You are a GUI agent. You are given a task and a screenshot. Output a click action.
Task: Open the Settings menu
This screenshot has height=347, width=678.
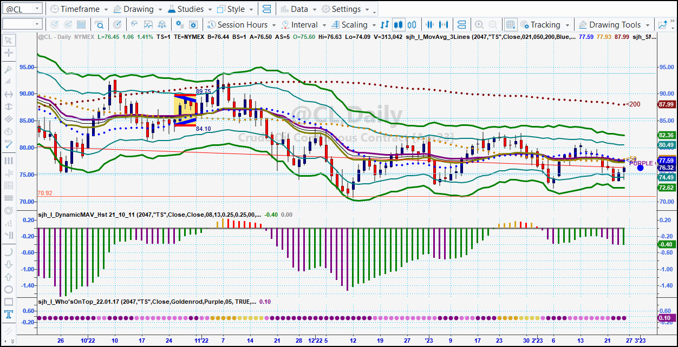(x=345, y=9)
